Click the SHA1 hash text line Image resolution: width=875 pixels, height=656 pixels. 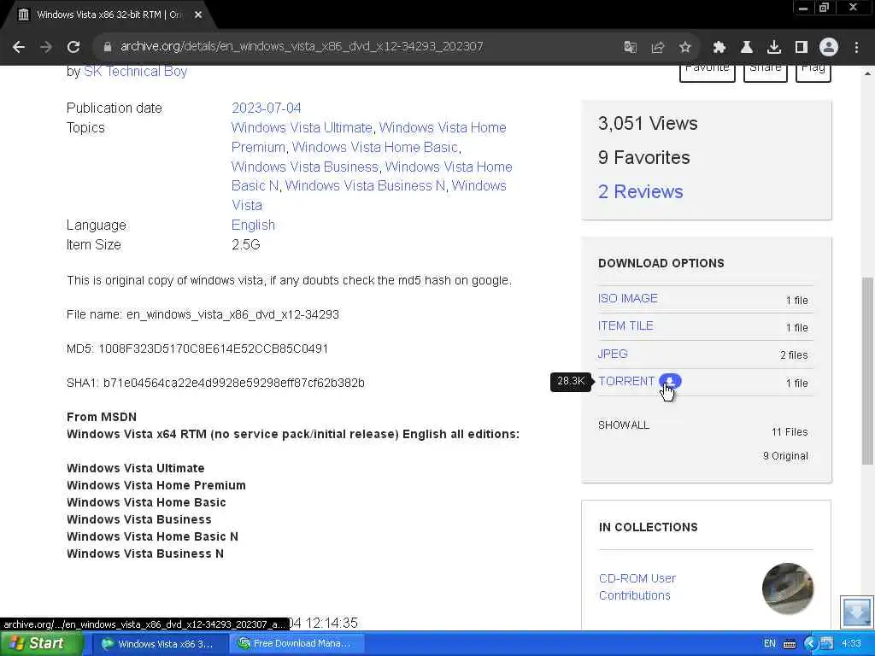coord(215,383)
